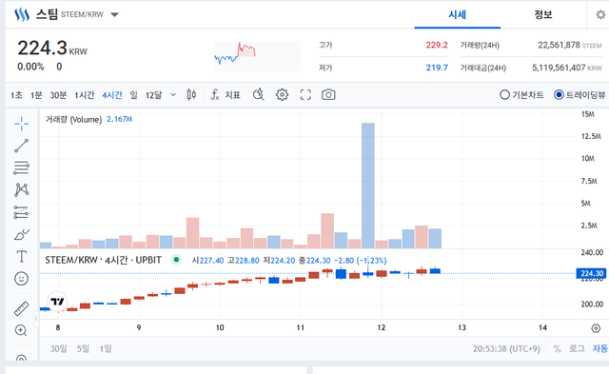This screenshot has width=609, height=374.
Task: Set interval to 1분
Action: (x=36, y=95)
